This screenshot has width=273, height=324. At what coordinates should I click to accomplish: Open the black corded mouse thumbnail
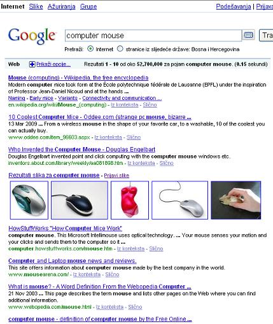pos(80,200)
